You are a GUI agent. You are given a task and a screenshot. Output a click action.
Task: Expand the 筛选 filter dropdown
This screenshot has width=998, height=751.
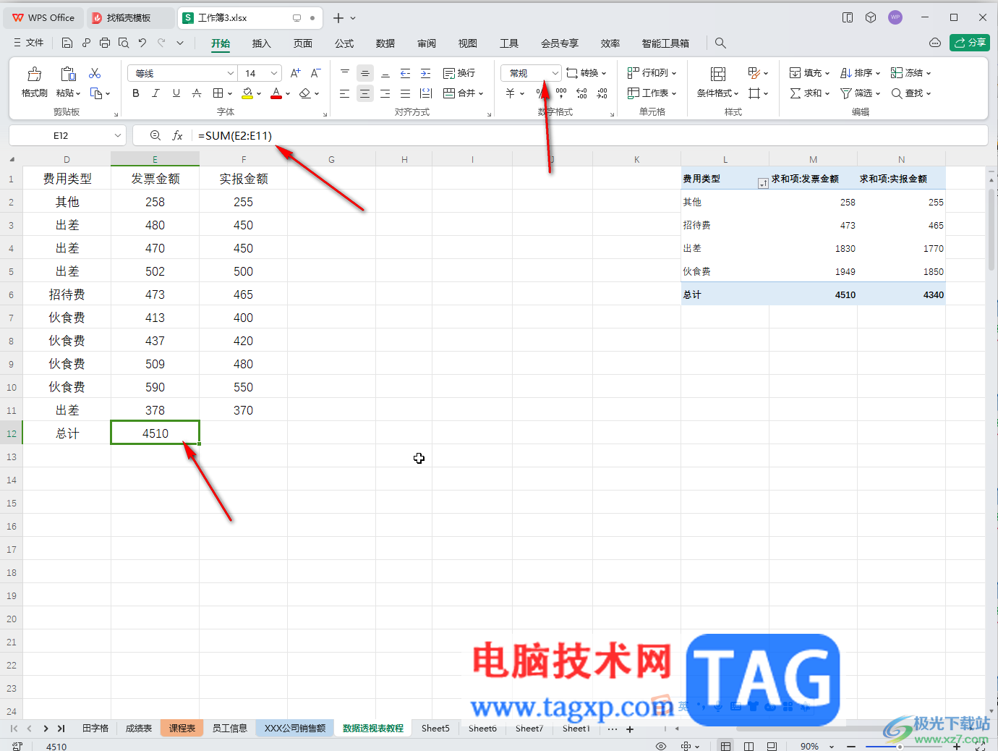click(877, 93)
